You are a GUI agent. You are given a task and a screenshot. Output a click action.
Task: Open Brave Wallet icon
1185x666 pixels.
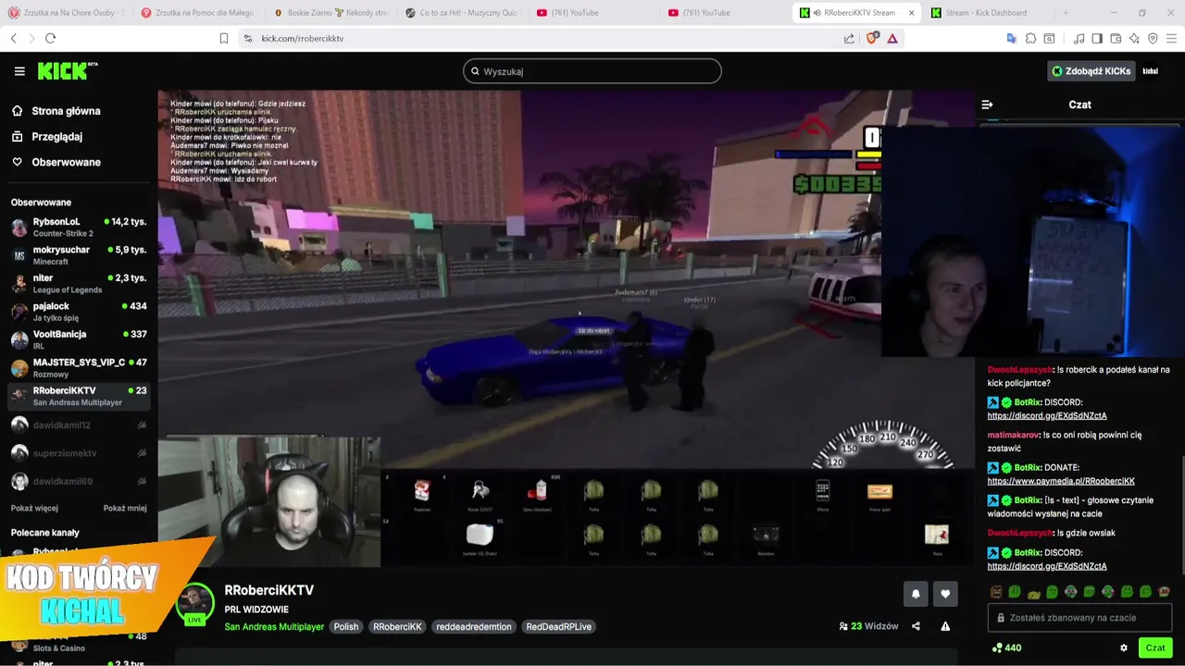1116,38
